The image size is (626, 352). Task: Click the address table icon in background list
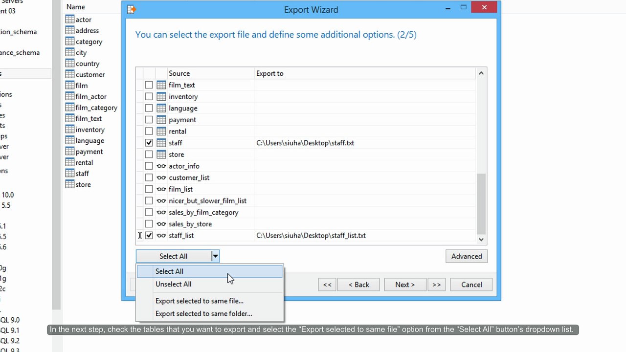[70, 30]
